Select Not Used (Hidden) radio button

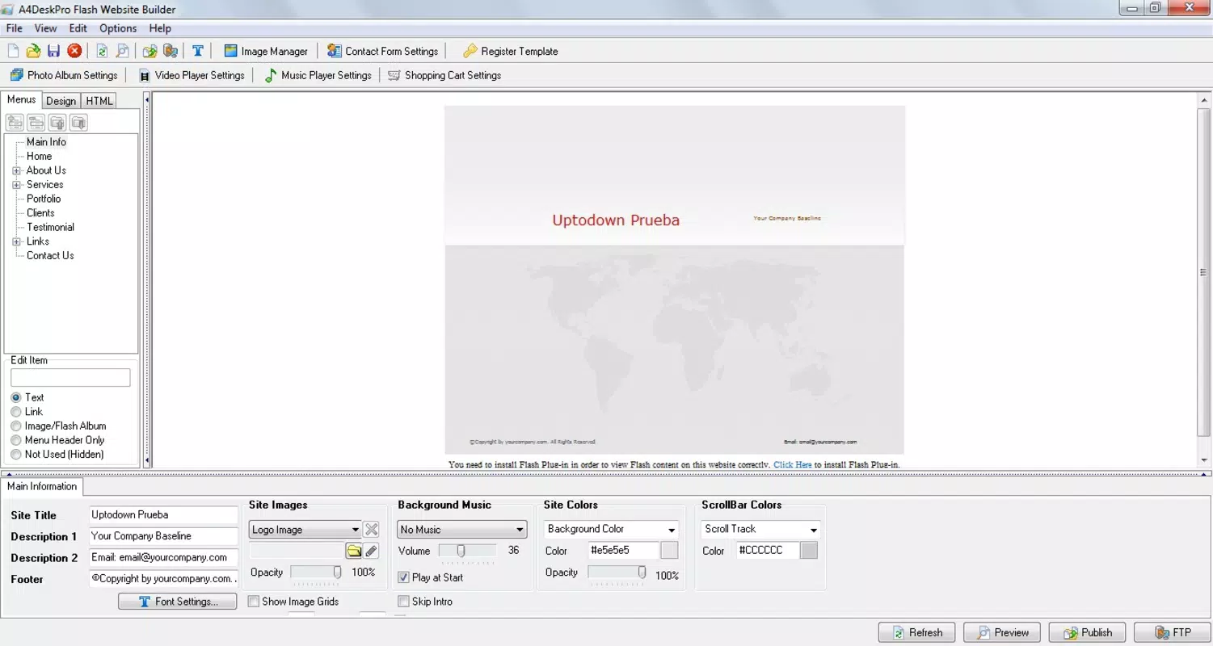[x=16, y=454]
